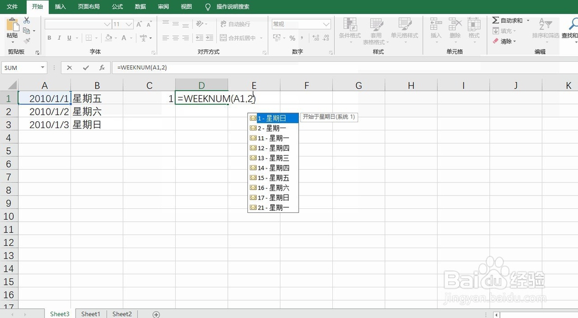Click the Format Painter brush icon
This screenshot has width=578, height=318.
(x=27, y=40)
